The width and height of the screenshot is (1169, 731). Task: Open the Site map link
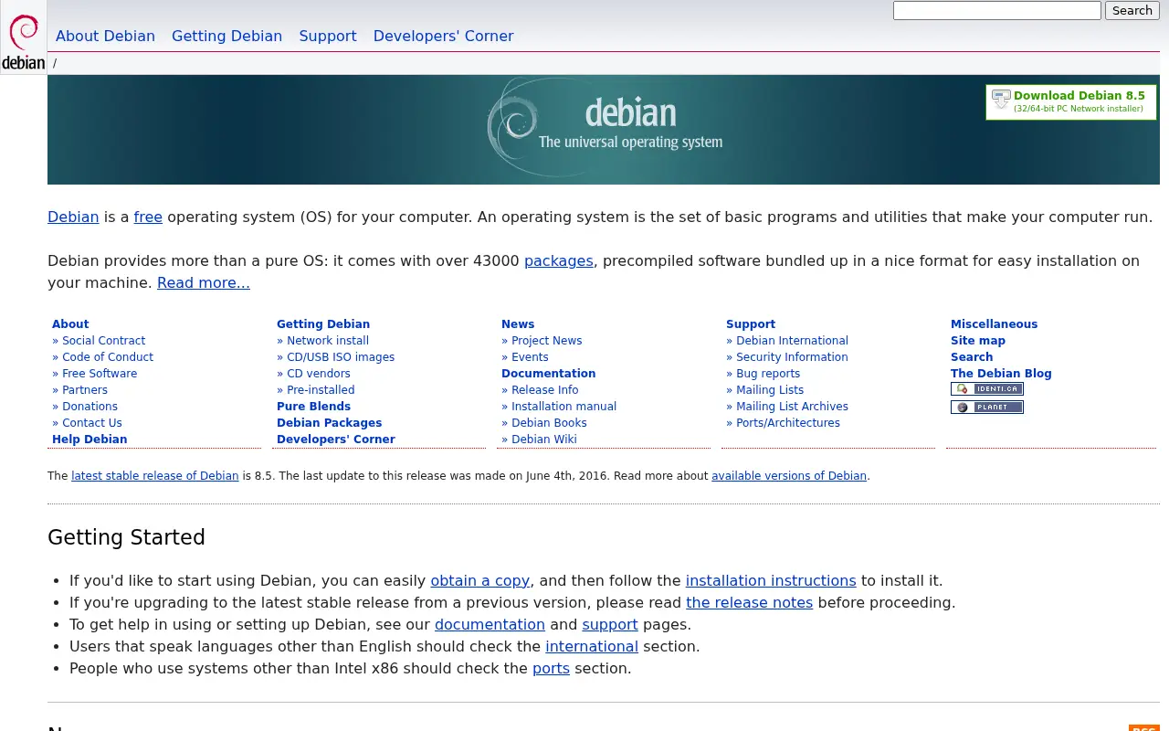click(x=978, y=341)
